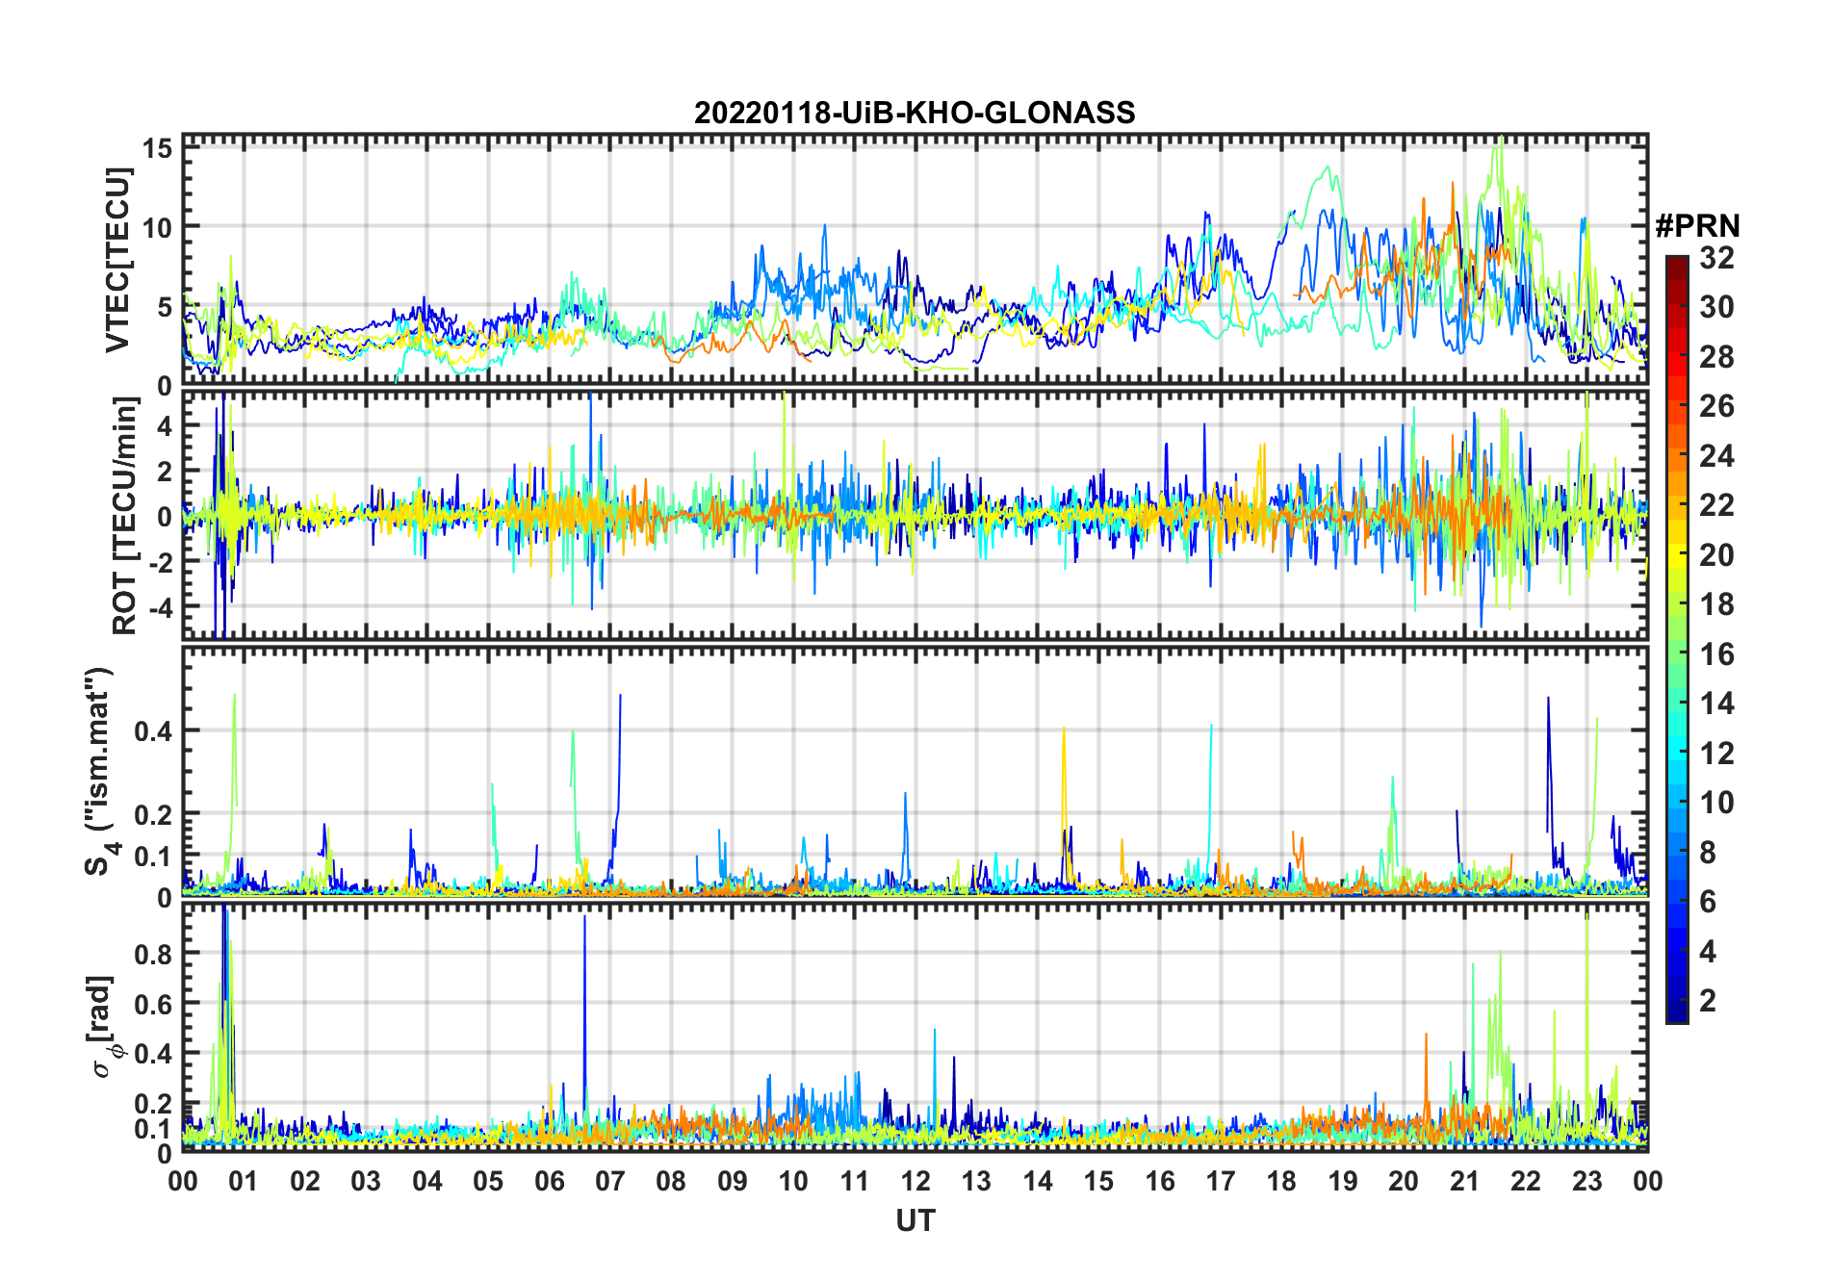This screenshot has height=1280, width=1831.
Task: Click sigma phi y-axis tick label 0.8
Action: (154, 954)
